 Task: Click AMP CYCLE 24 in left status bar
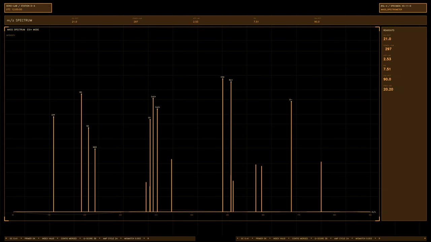pyautogui.click(x=110, y=239)
